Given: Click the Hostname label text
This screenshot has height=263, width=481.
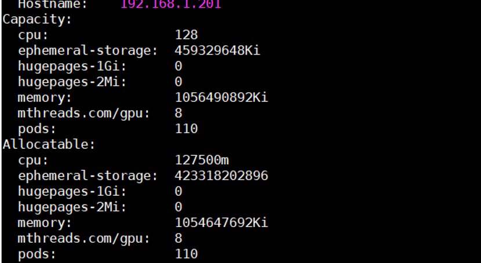Looking at the screenshot, I should coord(53,4).
